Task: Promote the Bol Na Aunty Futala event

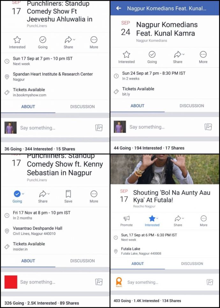Action: pyautogui.click(x=126, y=221)
